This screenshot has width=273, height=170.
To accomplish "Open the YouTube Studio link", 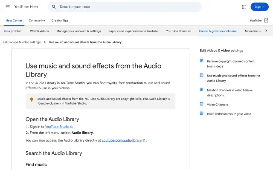I will coord(57,127).
